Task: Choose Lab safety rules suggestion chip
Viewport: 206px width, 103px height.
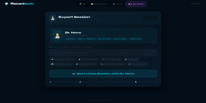Action: (131, 59)
